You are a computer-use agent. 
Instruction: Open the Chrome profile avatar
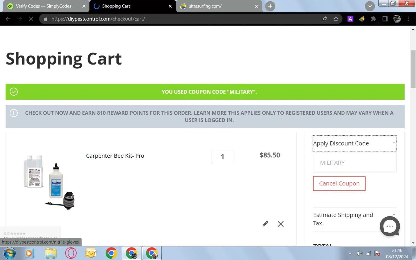pos(397,19)
